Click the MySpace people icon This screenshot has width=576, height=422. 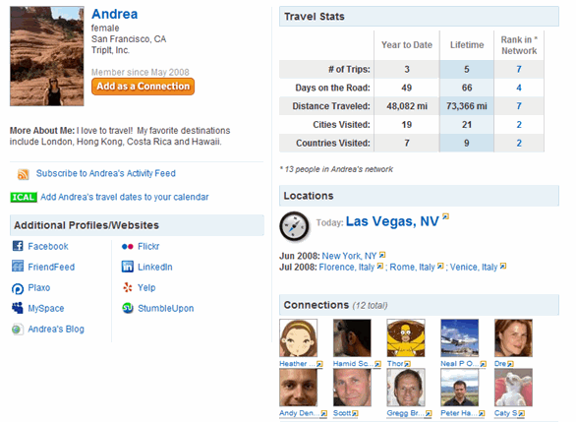click(18, 308)
